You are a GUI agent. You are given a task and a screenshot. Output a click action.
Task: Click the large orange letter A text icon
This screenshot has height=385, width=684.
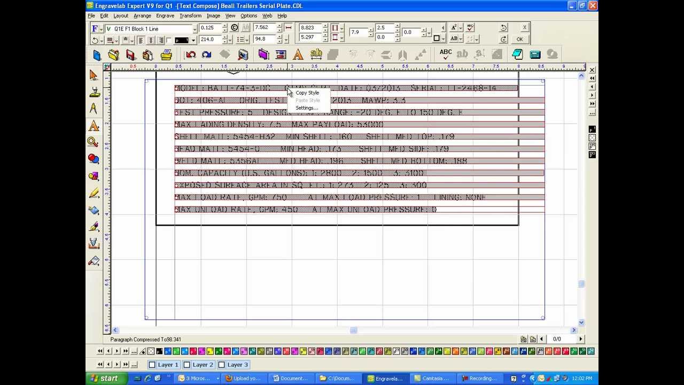click(298, 55)
